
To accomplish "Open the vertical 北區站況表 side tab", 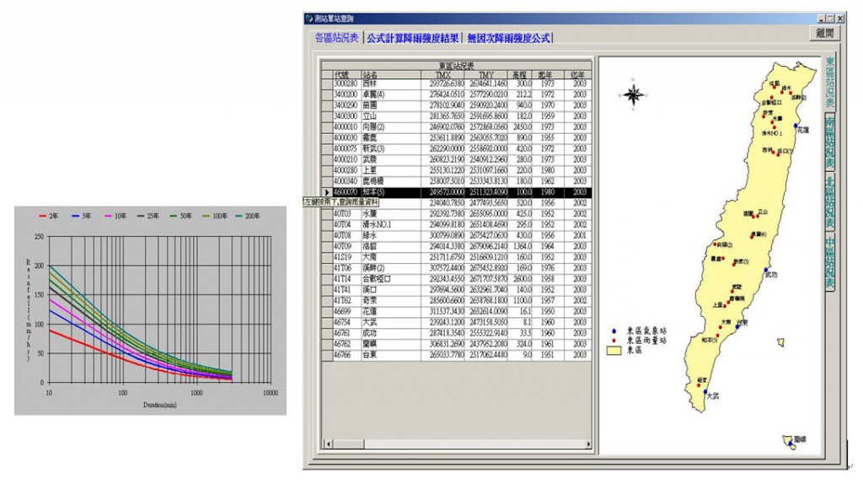I will (829, 202).
